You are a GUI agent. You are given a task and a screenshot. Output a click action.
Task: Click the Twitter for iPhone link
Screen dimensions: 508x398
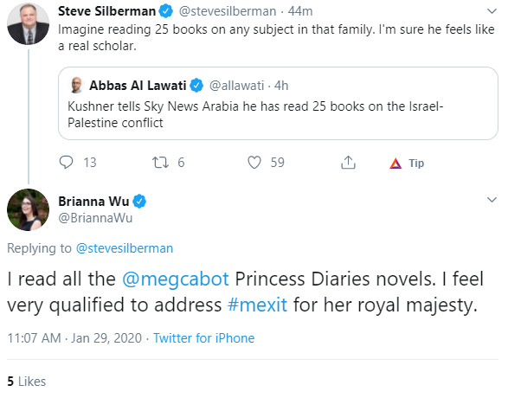click(x=203, y=338)
